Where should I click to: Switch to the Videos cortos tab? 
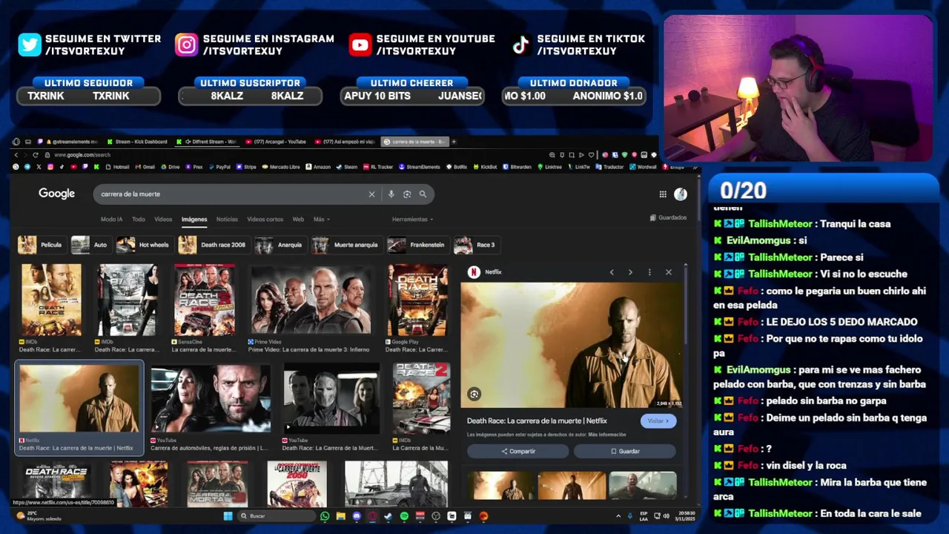265,220
